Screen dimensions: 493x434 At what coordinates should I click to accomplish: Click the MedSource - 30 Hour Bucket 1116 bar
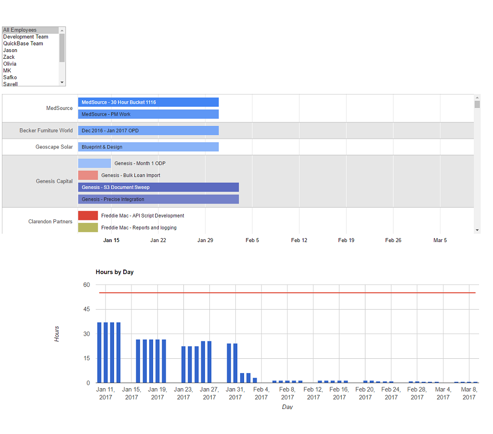point(148,102)
